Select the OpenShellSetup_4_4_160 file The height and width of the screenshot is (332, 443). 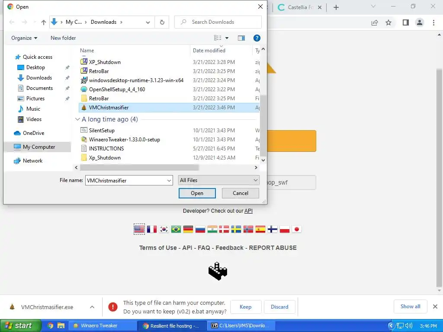click(x=117, y=89)
